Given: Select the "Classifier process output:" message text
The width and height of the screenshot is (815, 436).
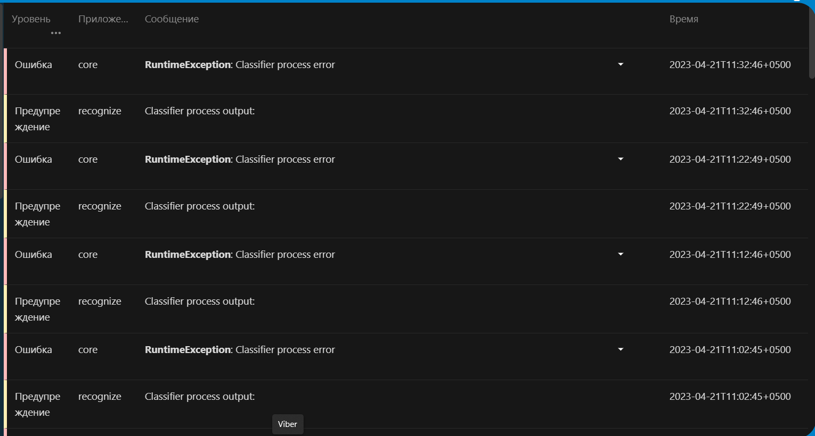Looking at the screenshot, I should click(199, 111).
